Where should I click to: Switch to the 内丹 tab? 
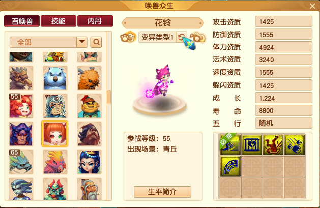coord(95,21)
